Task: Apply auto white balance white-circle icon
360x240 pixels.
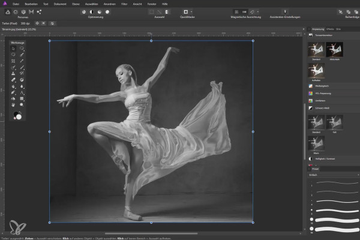Action: [107, 12]
